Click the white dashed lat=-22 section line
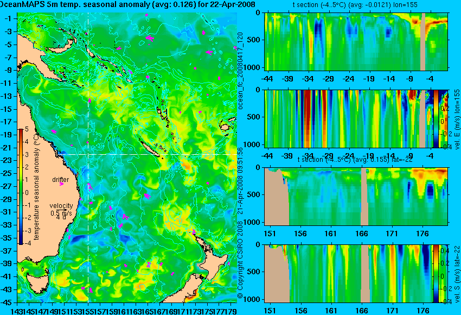The width and height of the screenshot is (461, 315). [147, 154]
